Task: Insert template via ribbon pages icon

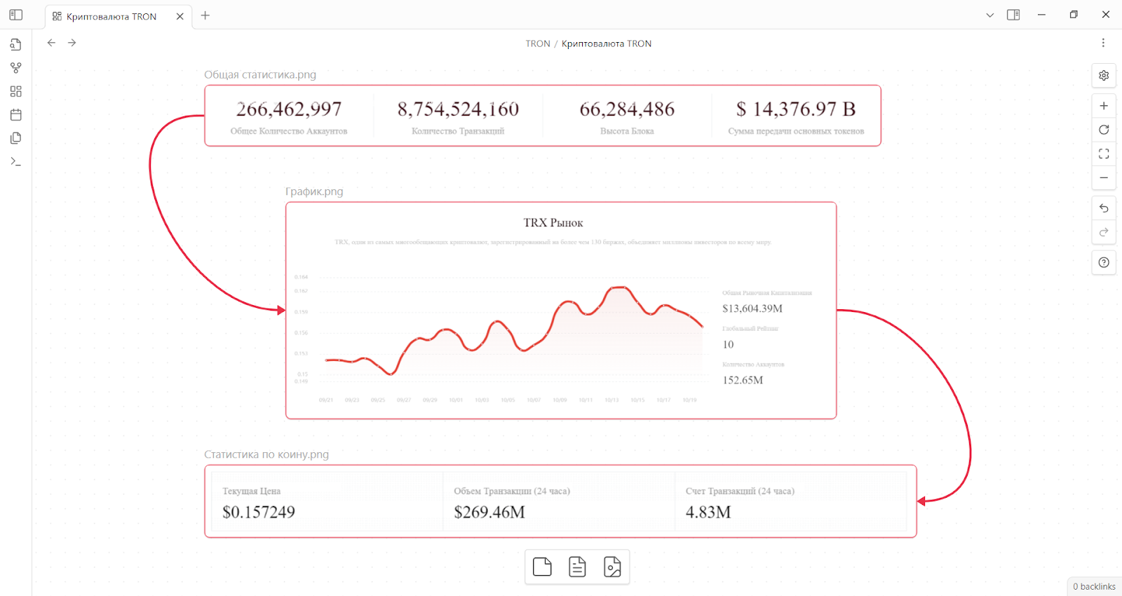Action: click(16, 138)
